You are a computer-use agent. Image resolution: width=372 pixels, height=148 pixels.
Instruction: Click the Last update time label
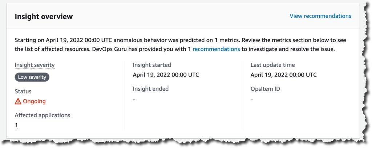coord(272,65)
